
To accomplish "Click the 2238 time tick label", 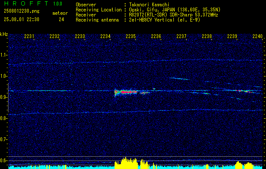I will 207,36.
